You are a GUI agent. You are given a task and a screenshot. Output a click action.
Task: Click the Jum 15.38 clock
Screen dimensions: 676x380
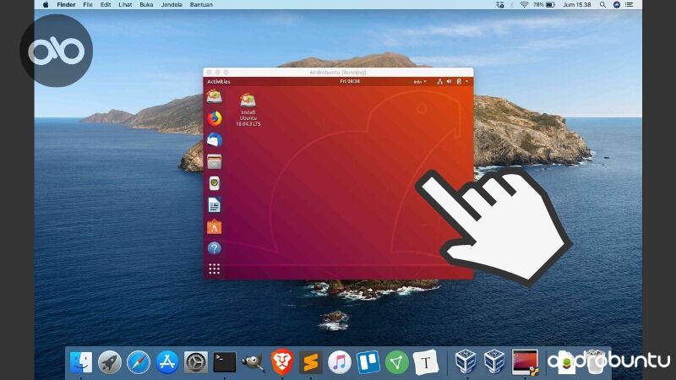coord(577,5)
